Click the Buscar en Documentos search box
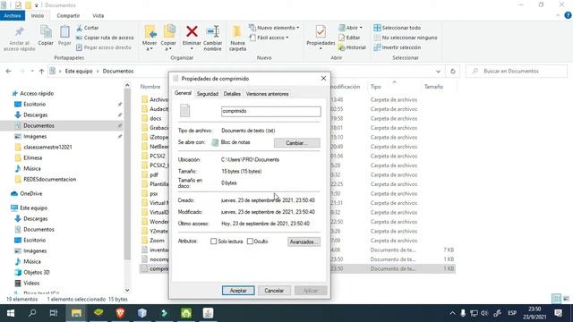The width and height of the screenshot is (573, 322). point(517,72)
